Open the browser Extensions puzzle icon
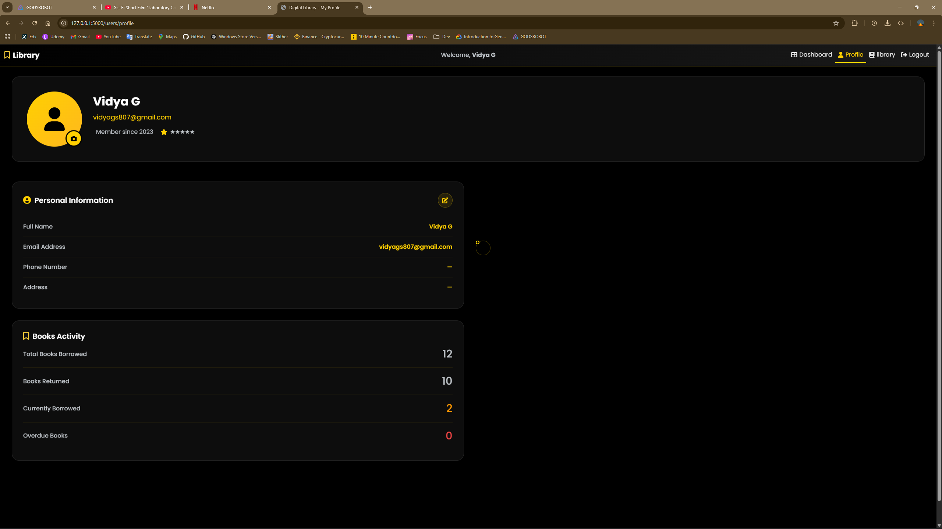942x529 pixels. (854, 23)
